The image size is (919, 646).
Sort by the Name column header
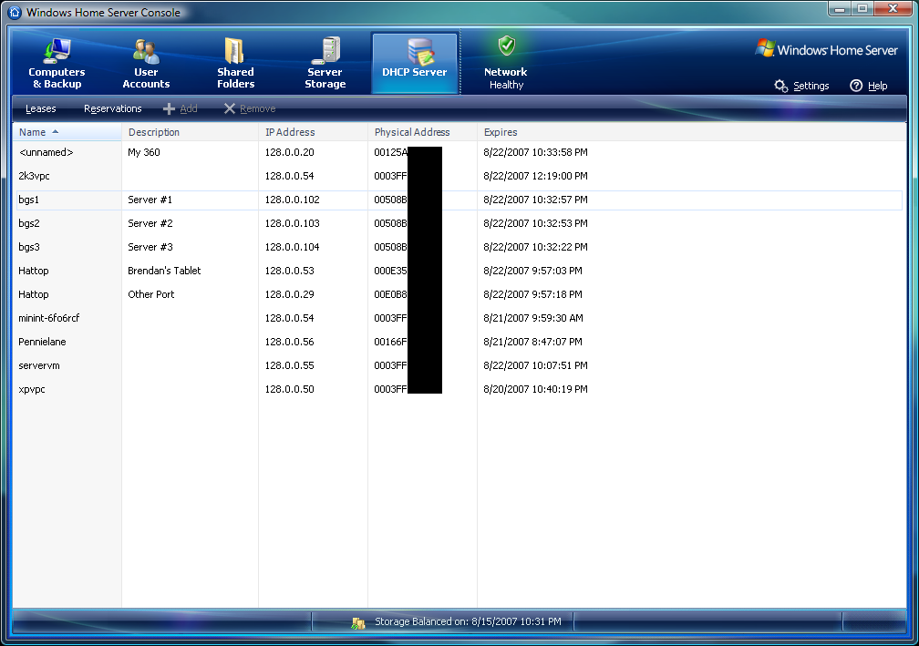67,132
